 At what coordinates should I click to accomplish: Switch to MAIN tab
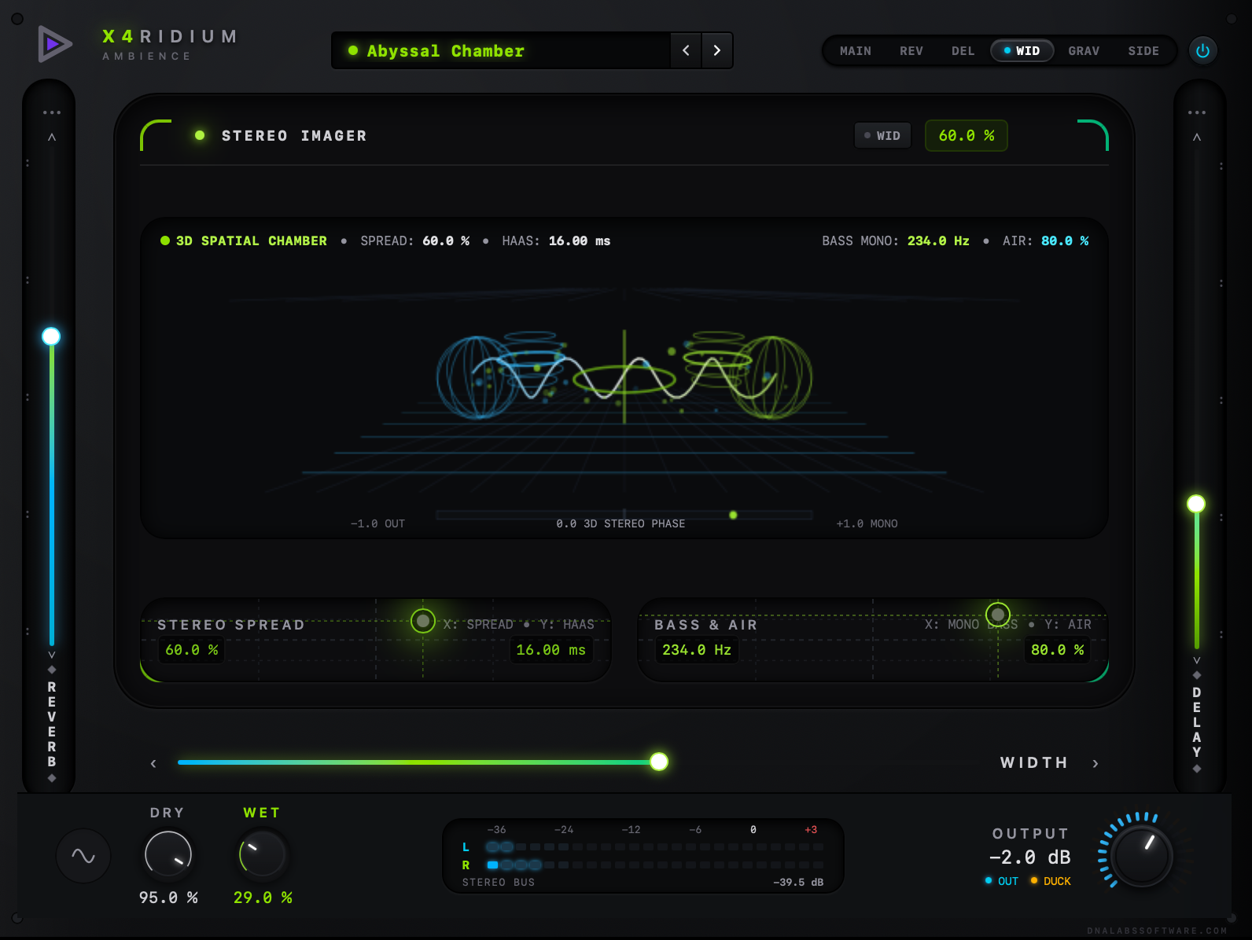click(x=856, y=51)
